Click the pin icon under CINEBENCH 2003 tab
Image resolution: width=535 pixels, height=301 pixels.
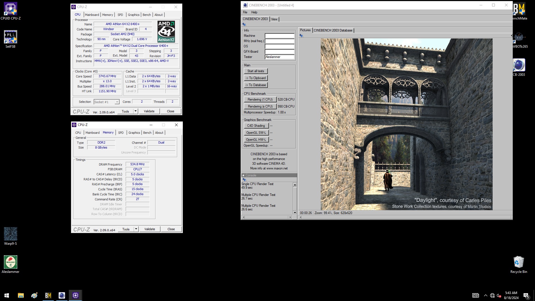coord(244,25)
